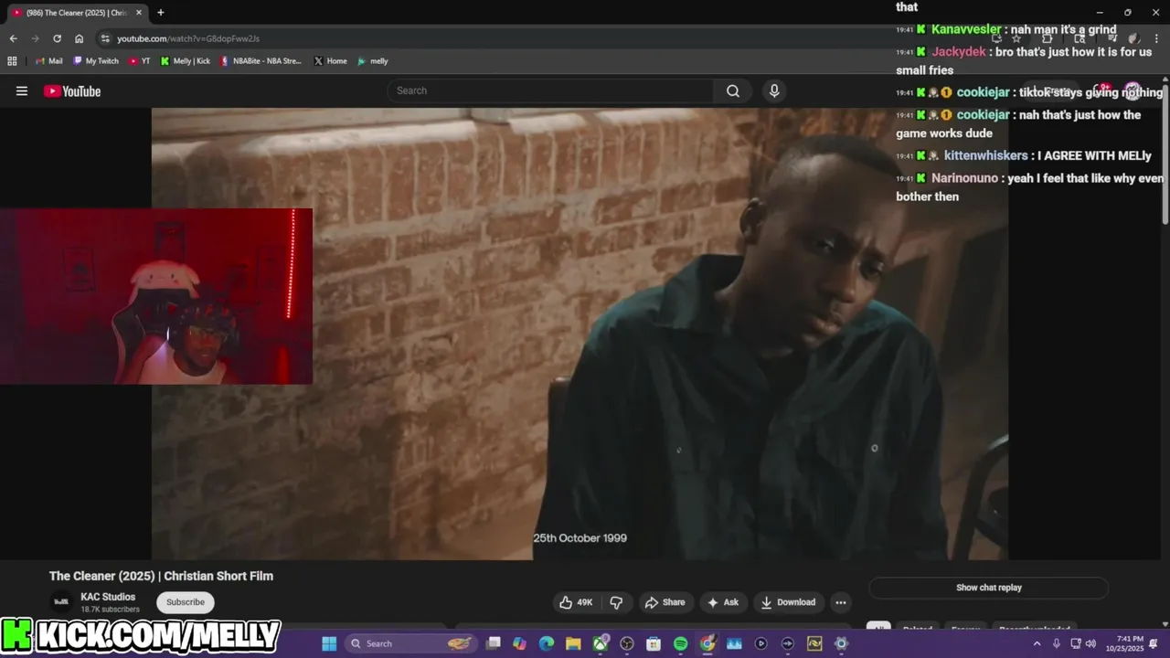
Task: Select The Cleaner (2025) browser tab
Action: pyautogui.click(x=77, y=13)
